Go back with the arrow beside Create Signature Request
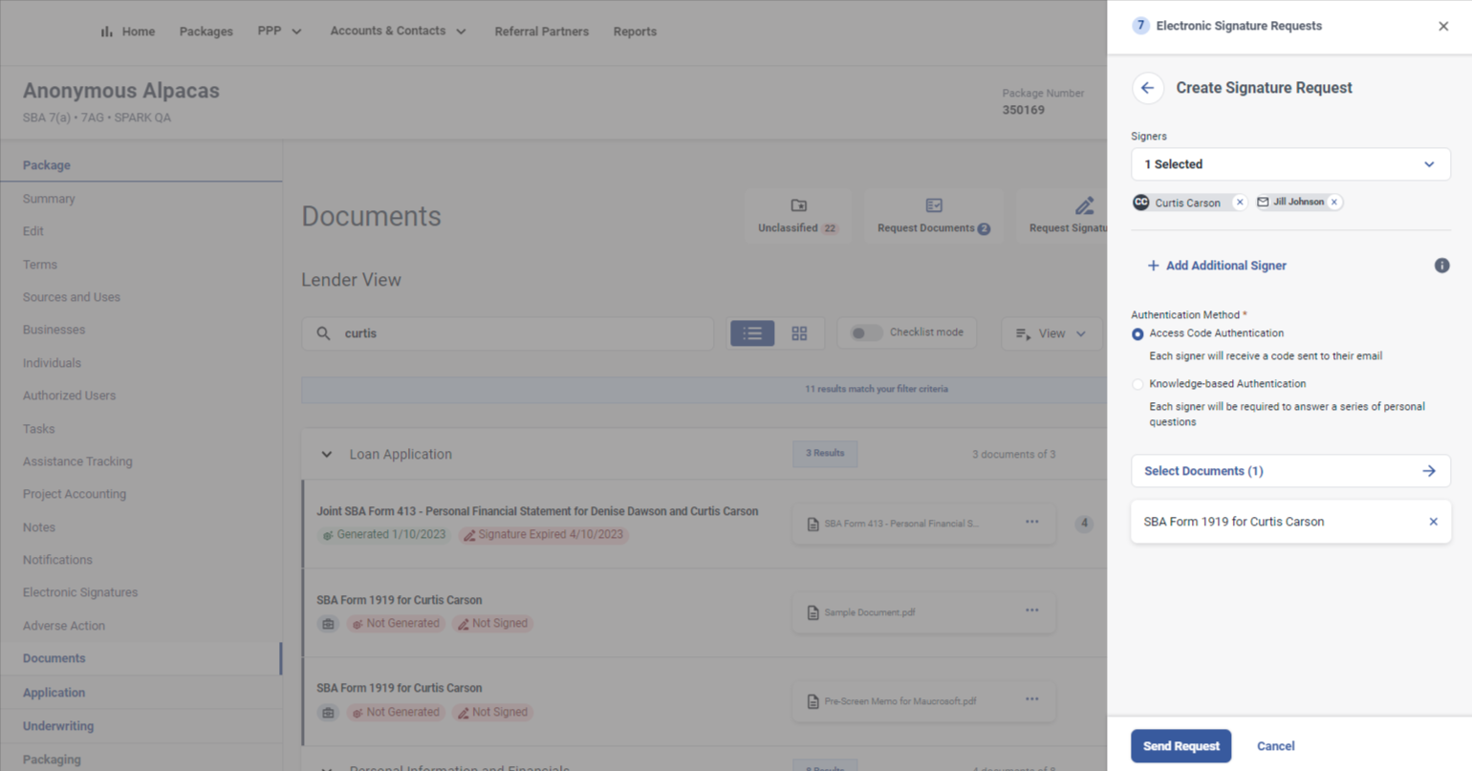Viewport: 1472px width, 771px height. coord(1148,88)
